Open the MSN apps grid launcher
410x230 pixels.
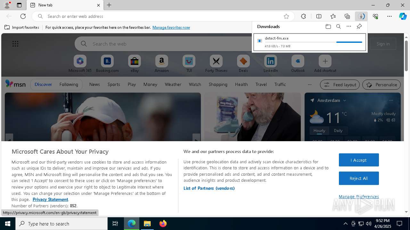pos(15,44)
